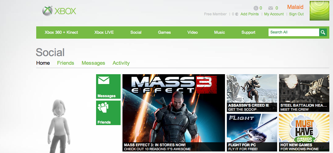Open the Music menu
This screenshot has height=153, width=333.
coord(219,32)
